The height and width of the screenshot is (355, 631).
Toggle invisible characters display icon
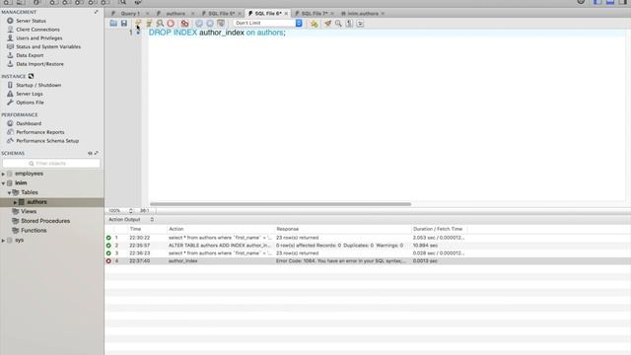coord(349,24)
